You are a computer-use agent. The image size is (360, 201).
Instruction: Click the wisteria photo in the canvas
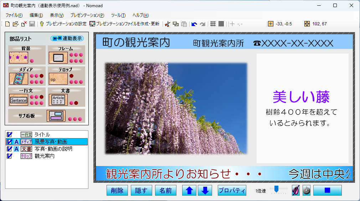tap(176, 108)
